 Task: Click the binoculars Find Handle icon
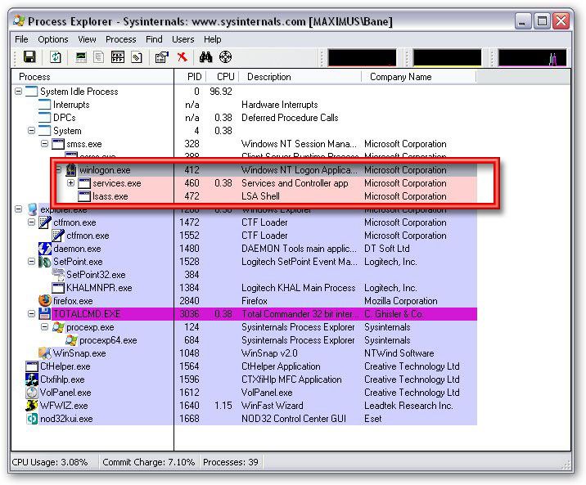click(205, 57)
